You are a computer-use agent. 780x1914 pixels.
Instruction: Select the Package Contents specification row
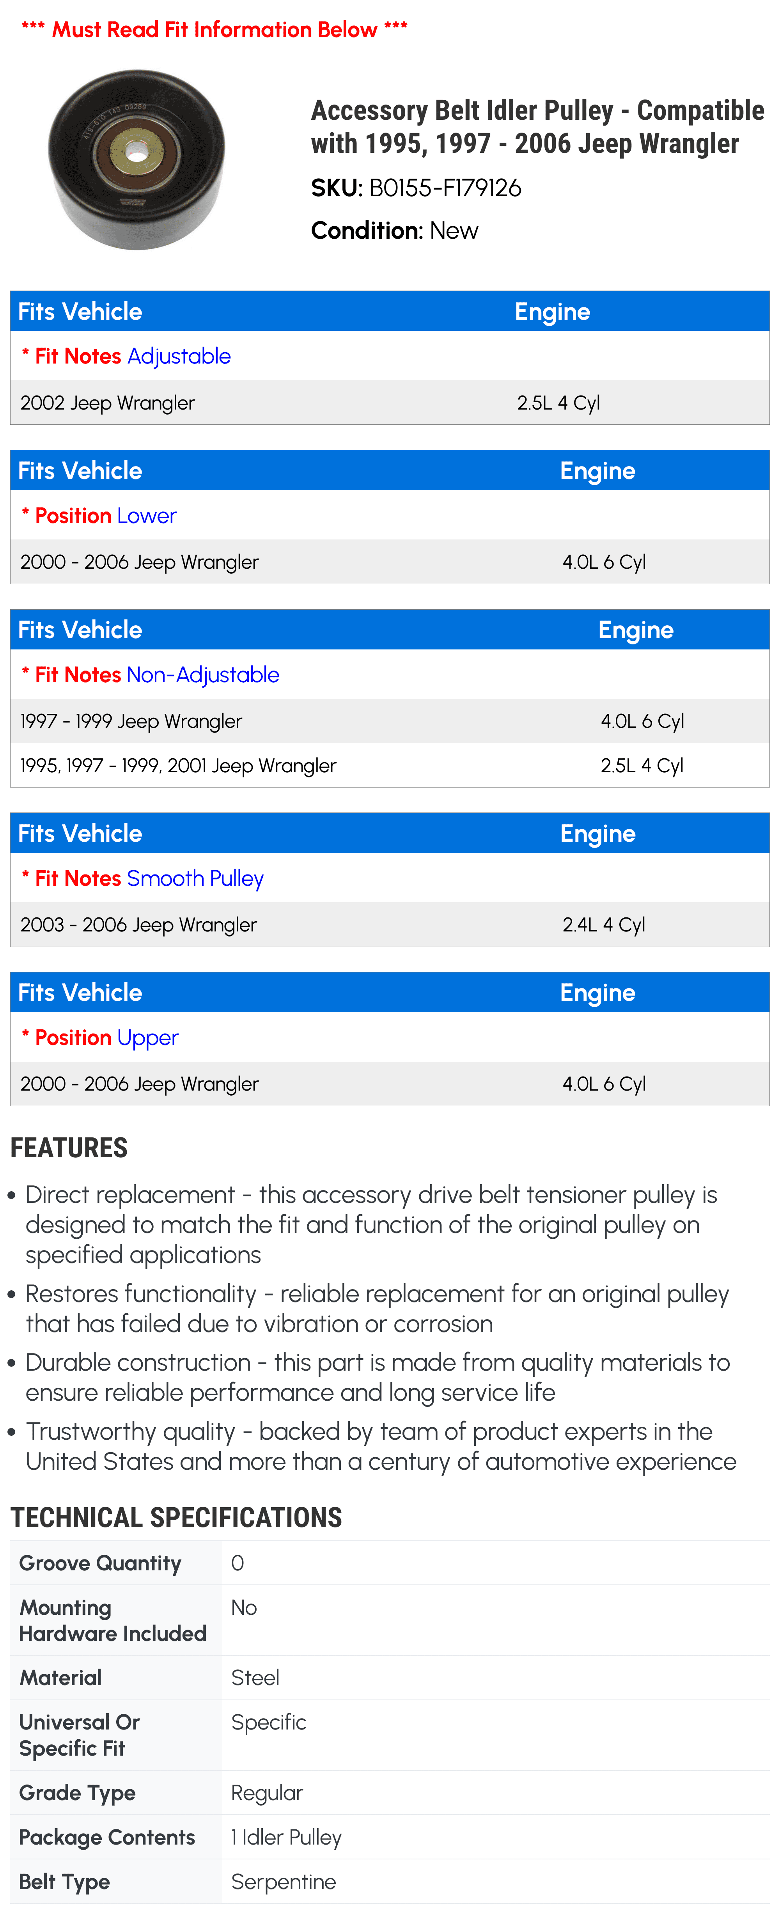coord(389,1837)
